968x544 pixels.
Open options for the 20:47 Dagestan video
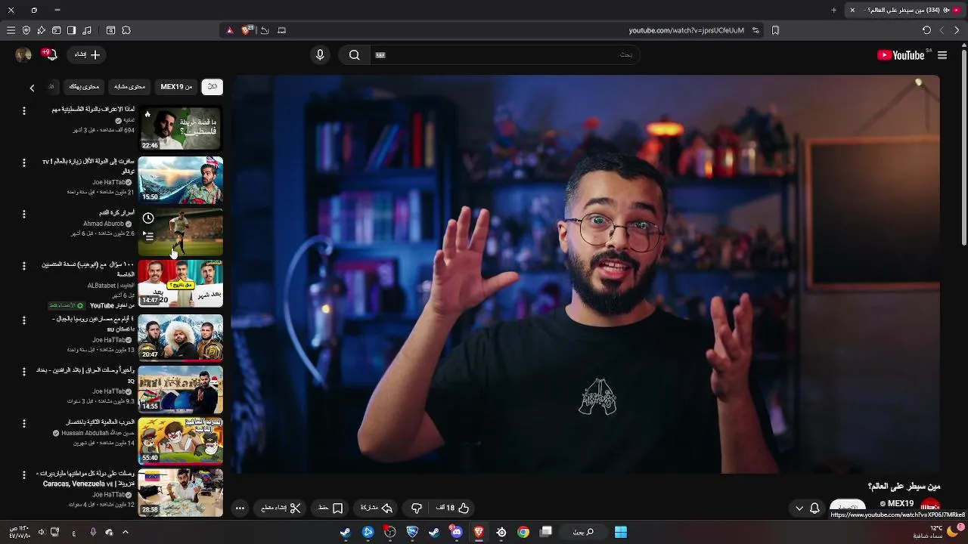[23, 320]
